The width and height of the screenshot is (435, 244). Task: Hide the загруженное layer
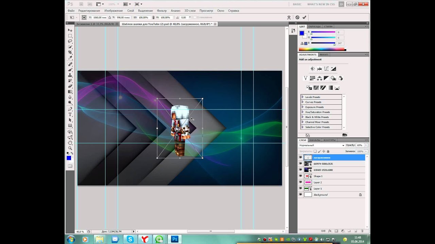tap(300, 158)
